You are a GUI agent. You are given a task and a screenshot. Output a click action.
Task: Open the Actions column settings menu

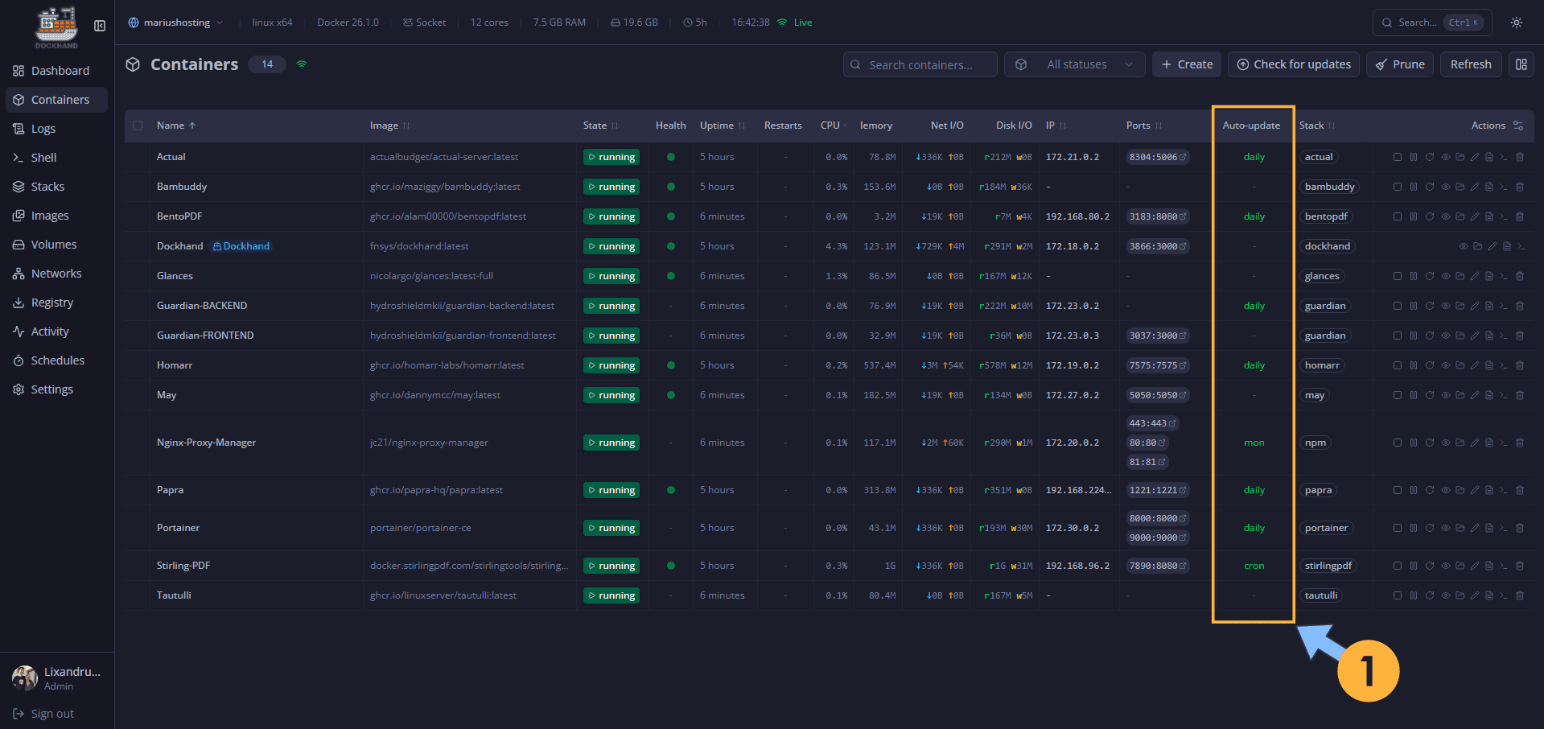pyautogui.click(x=1519, y=126)
